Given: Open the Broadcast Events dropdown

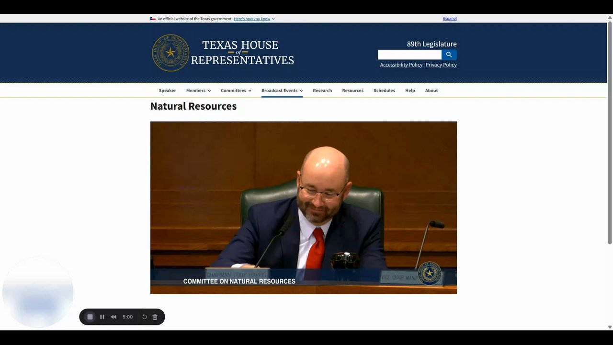Looking at the screenshot, I should [x=282, y=91].
